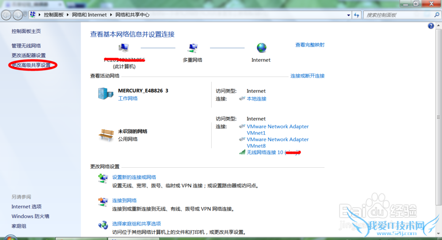Screen dimensions: 442x240
Task: Click the scrollbar up arrow
Action: pos(438,26)
